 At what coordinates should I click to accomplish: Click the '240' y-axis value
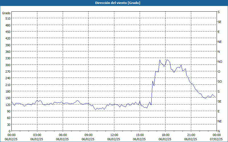tap(8, 78)
